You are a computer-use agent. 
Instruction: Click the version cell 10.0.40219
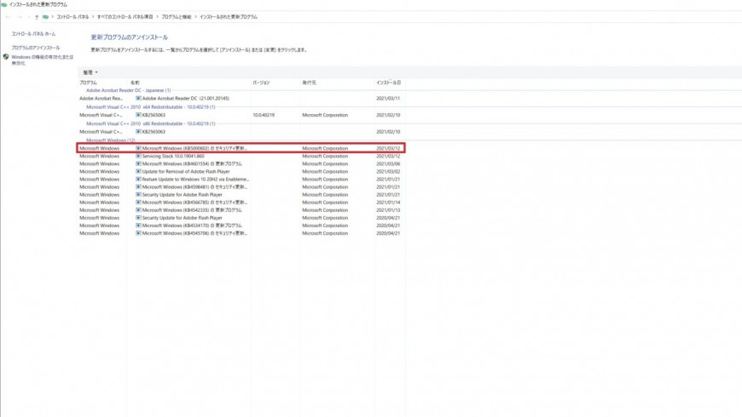(264, 115)
